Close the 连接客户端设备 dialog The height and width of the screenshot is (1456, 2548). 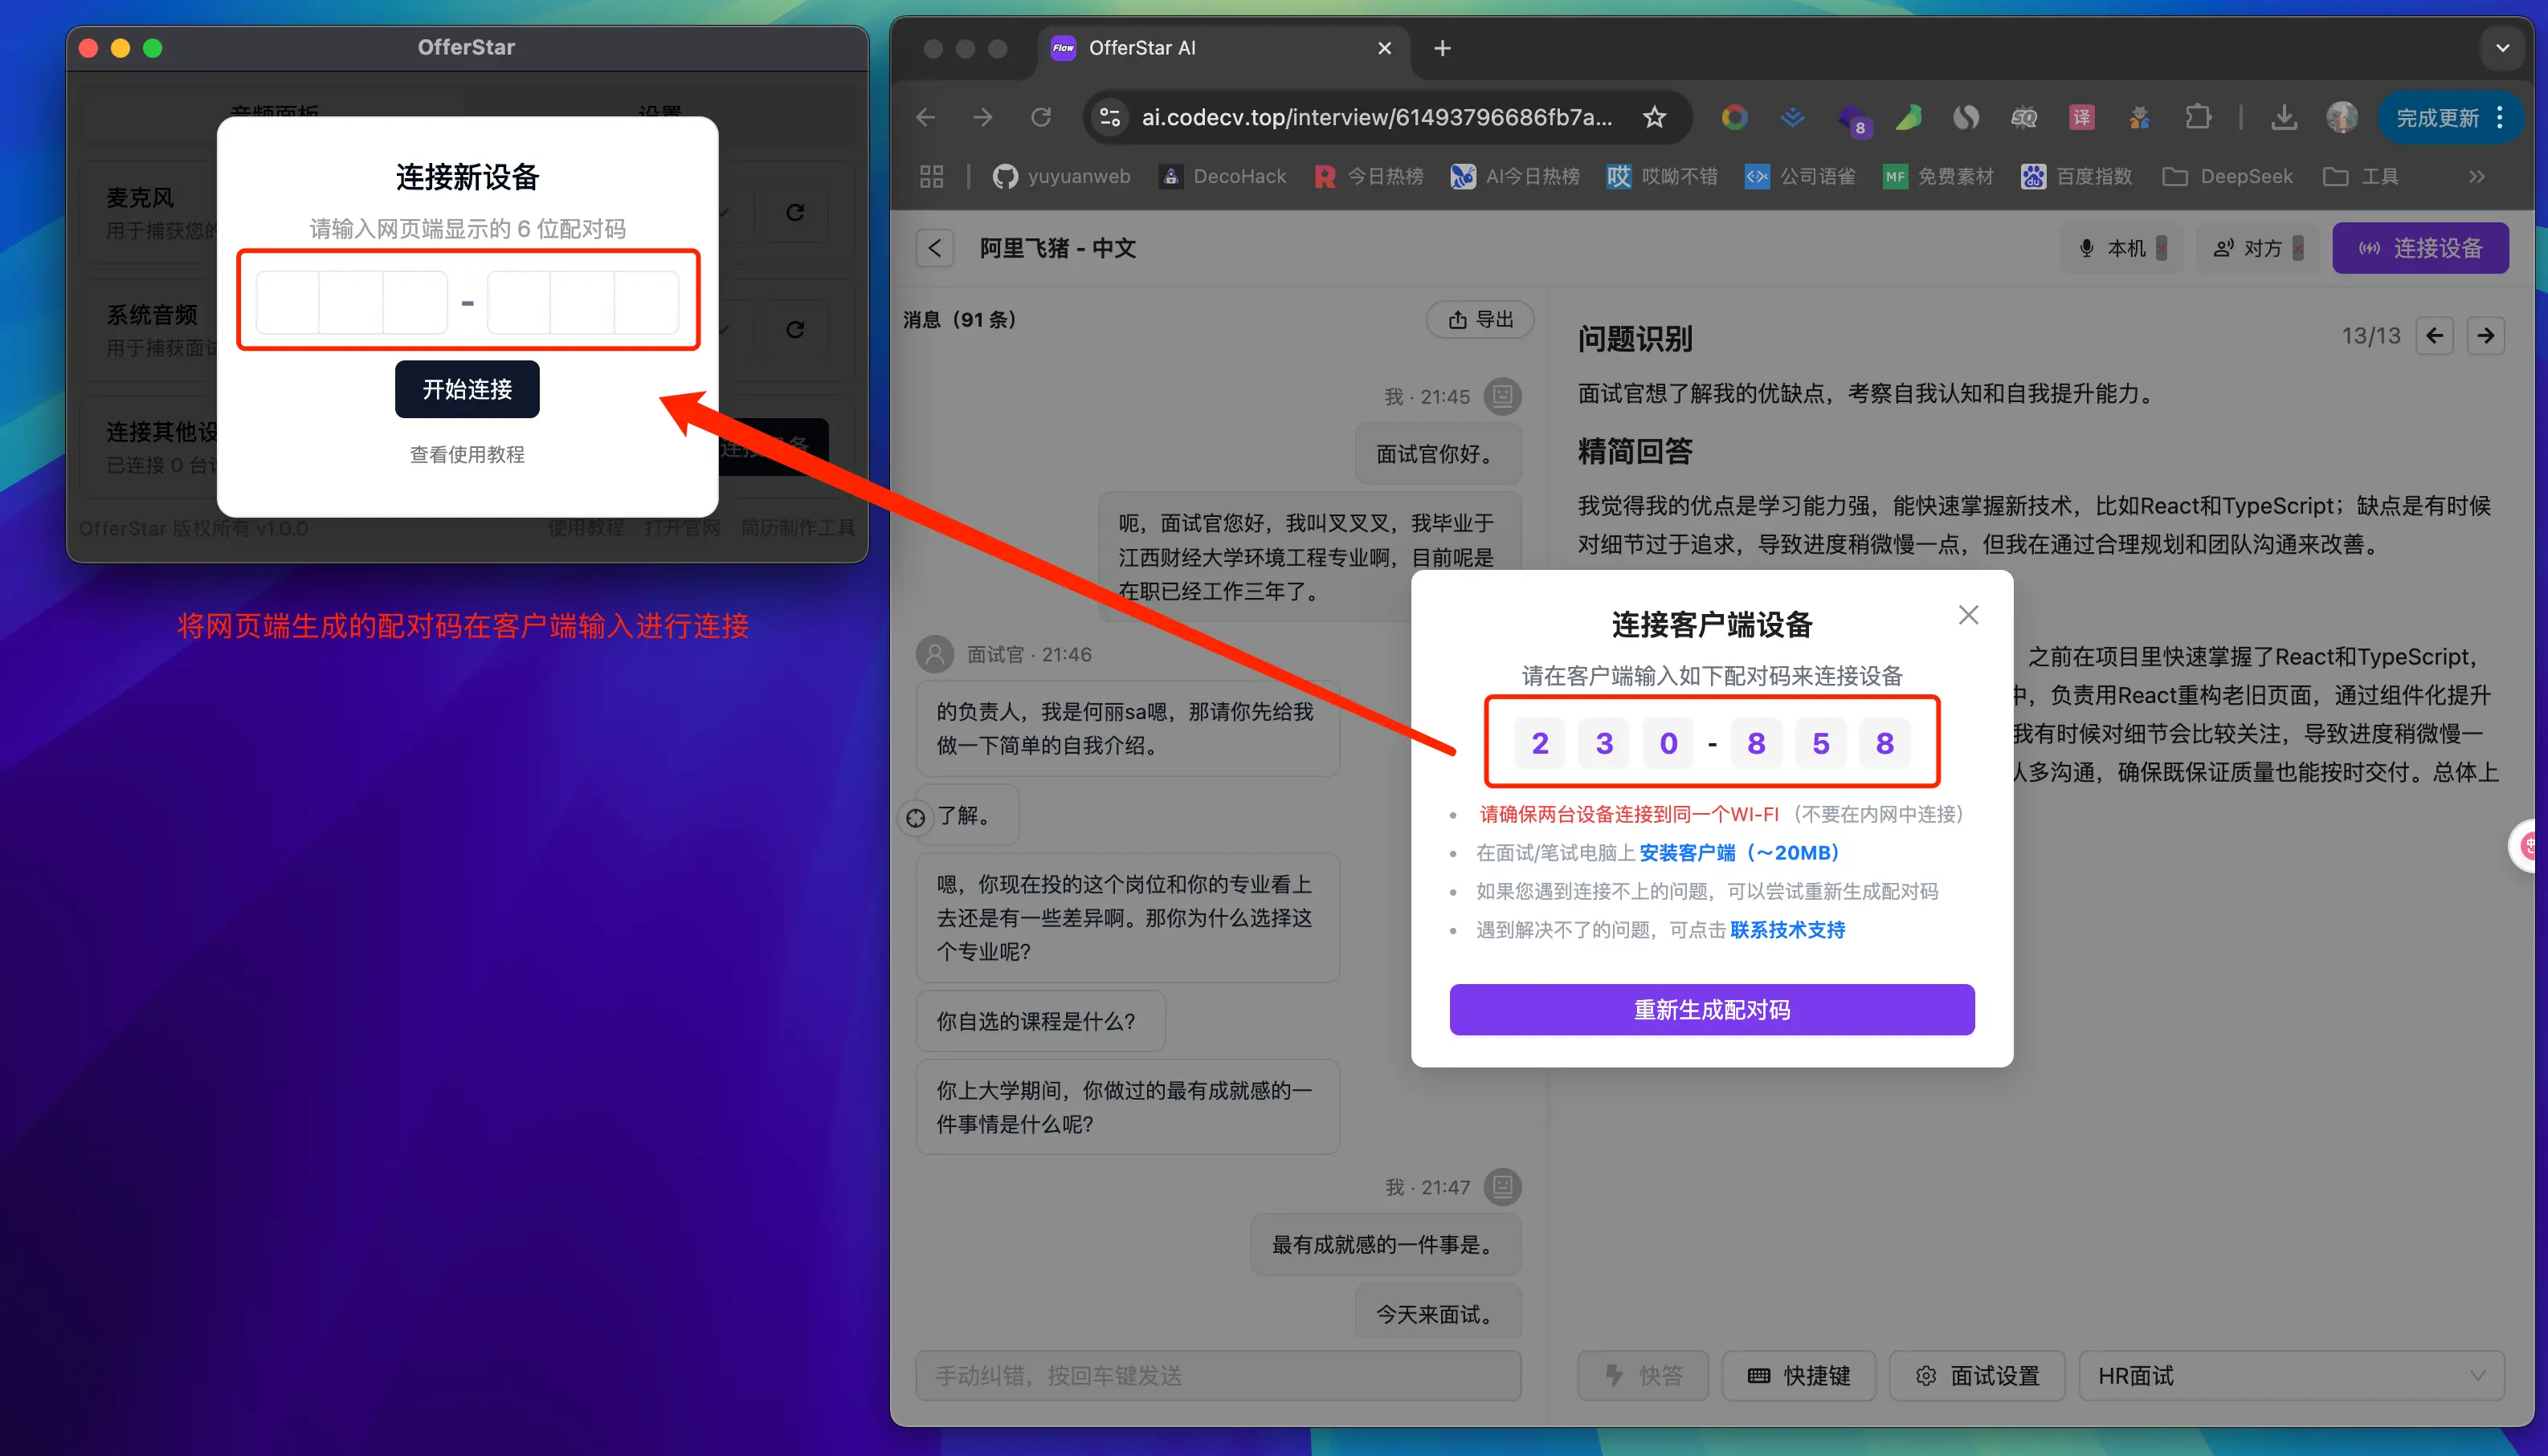pyautogui.click(x=1967, y=615)
